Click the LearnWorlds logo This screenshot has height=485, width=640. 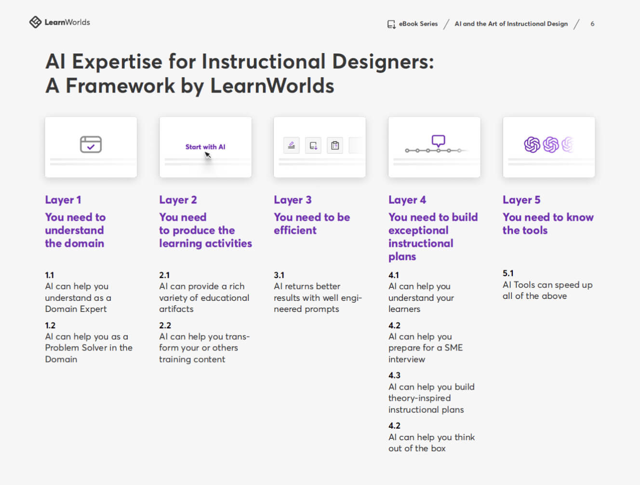point(59,22)
